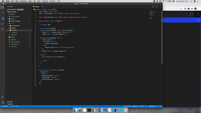Open the Extensions view

pos(3,29)
